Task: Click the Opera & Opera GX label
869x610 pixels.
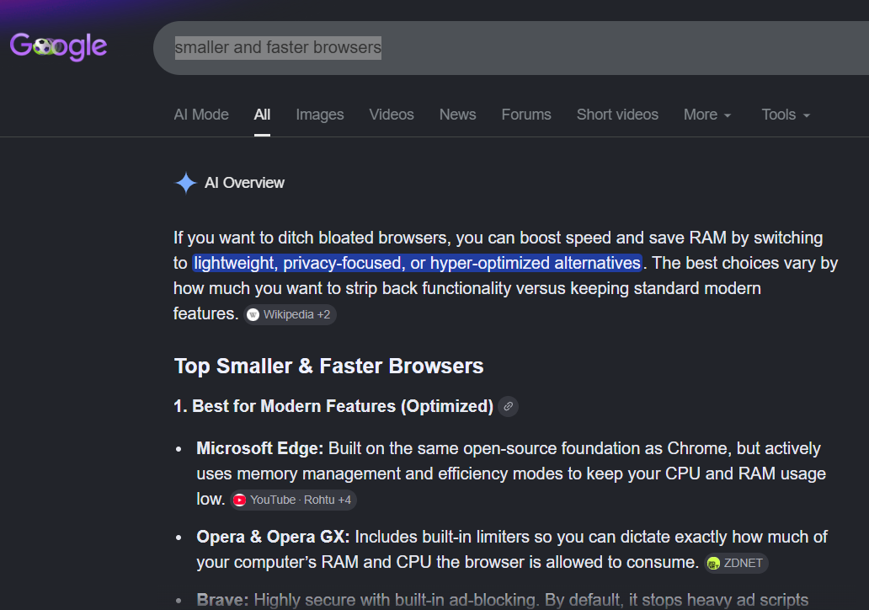Action: [273, 538]
